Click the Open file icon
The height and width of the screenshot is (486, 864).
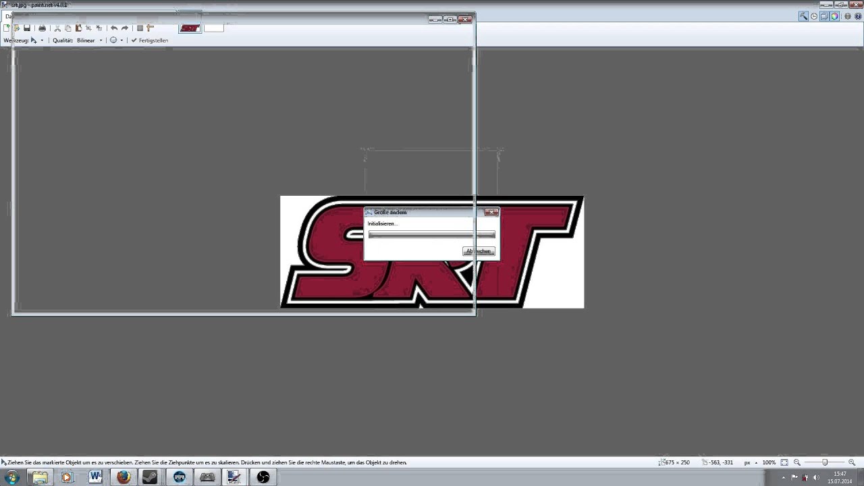click(x=17, y=28)
